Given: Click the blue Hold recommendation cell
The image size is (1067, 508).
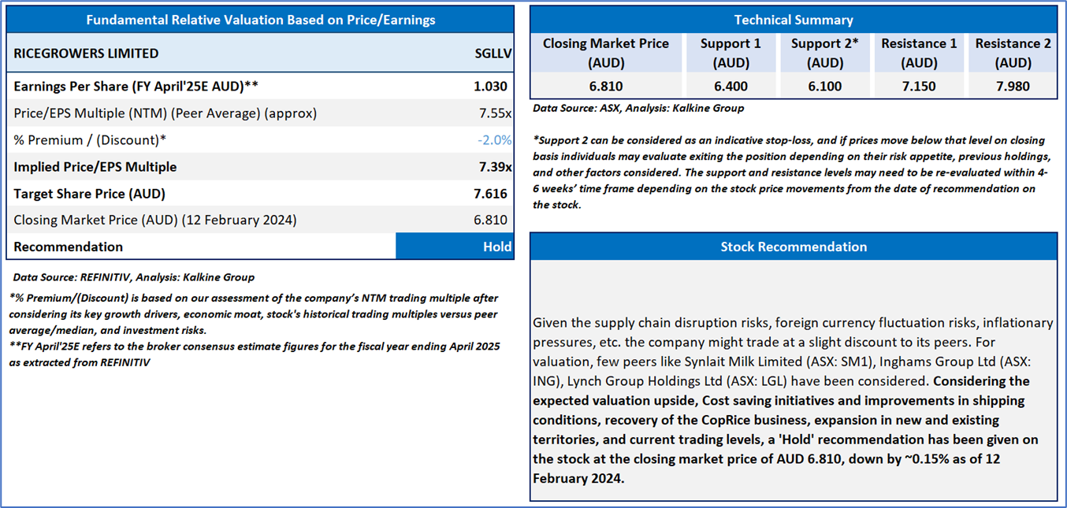Looking at the screenshot, I should [455, 247].
